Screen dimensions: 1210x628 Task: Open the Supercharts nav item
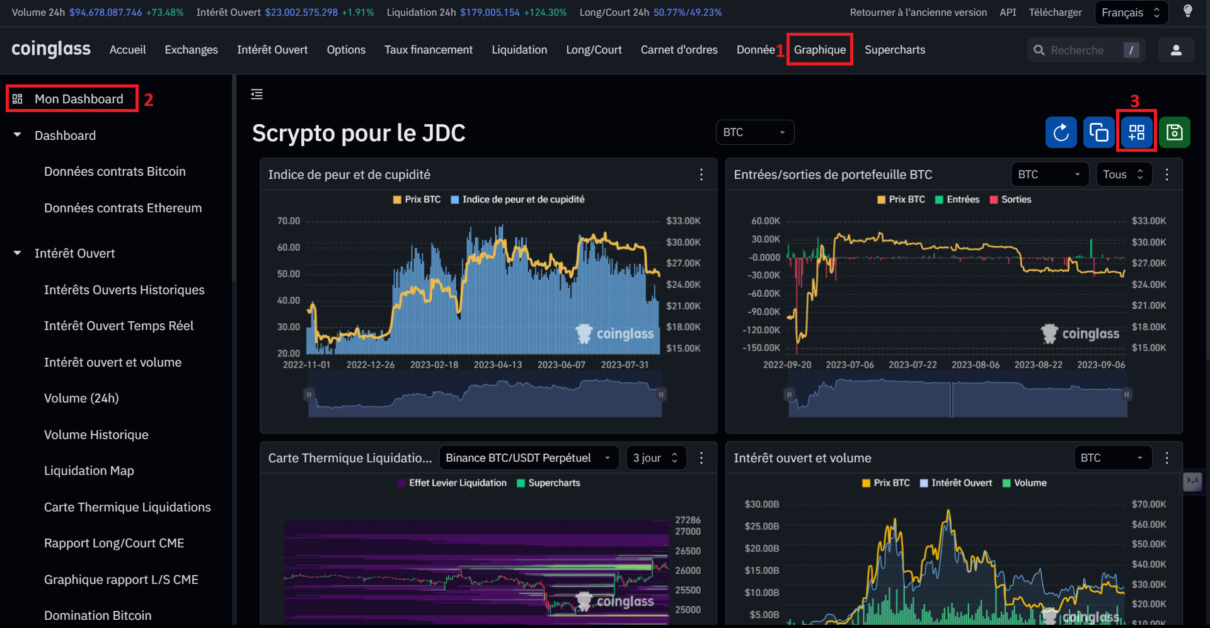coord(895,50)
